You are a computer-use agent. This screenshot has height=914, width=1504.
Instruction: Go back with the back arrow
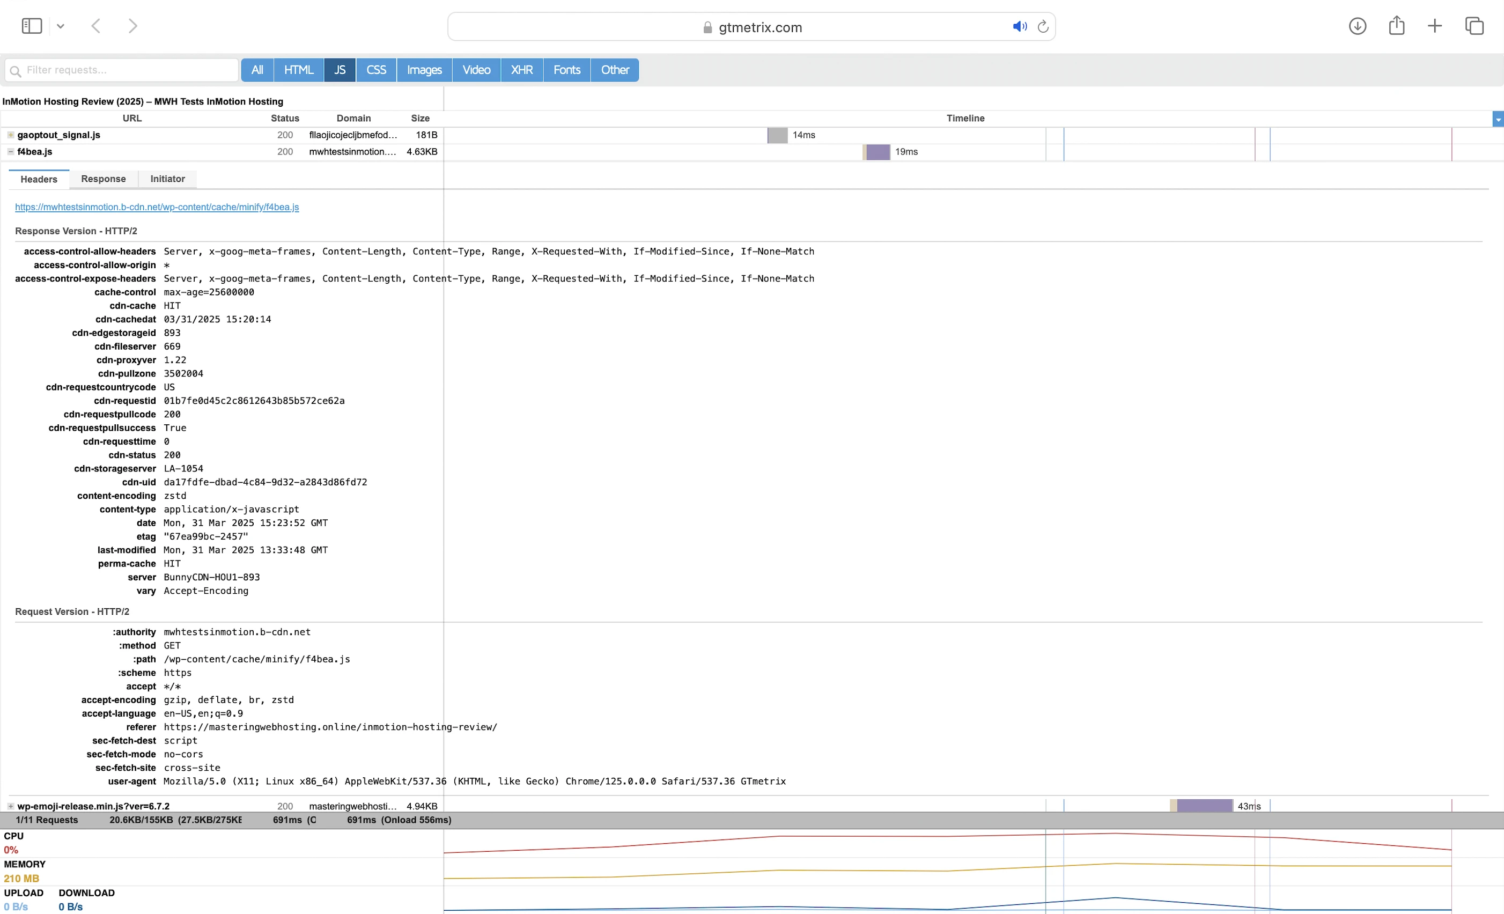coord(96,26)
